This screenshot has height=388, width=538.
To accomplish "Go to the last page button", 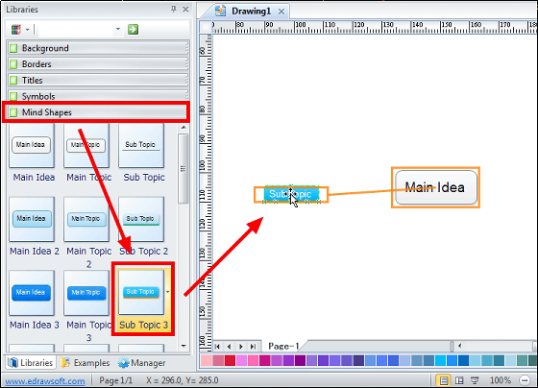I will tap(254, 347).
